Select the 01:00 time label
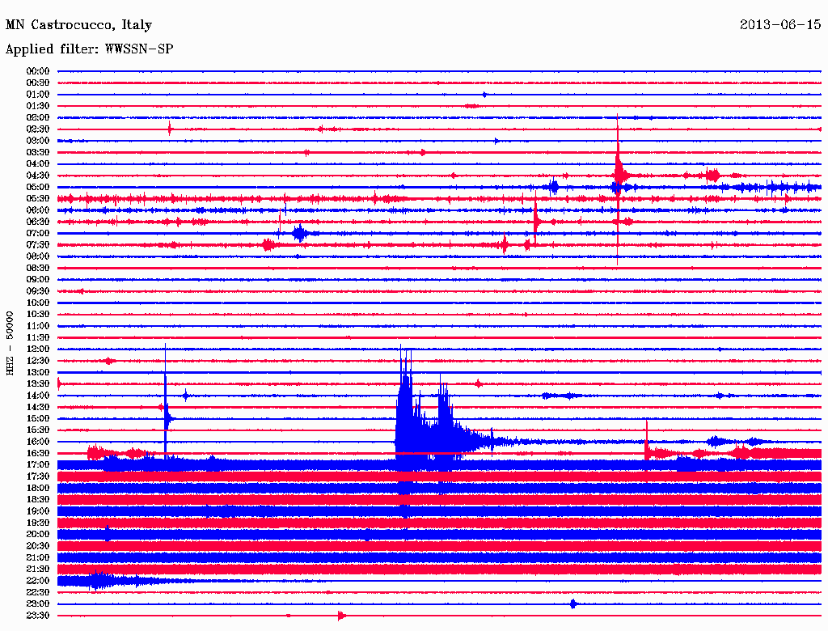This screenshot has height=631, width=828. [x=38, y=95]
